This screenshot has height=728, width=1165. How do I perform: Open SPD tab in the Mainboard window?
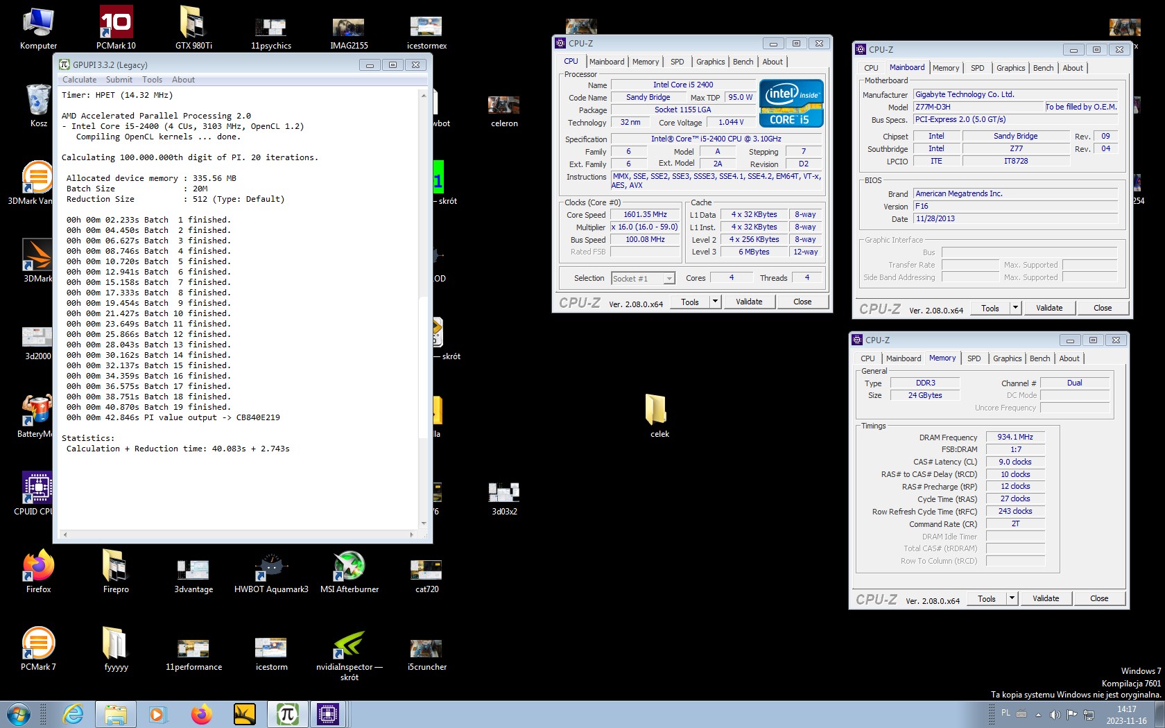point(978,68)
